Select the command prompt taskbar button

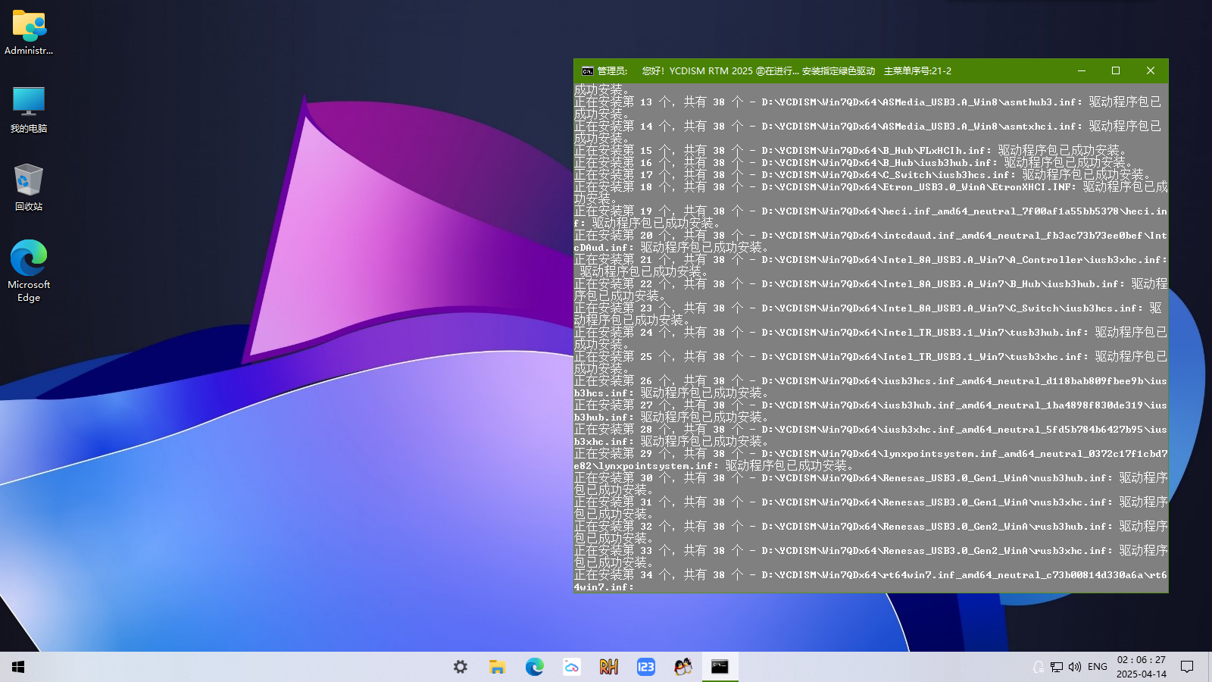(720, 667)
